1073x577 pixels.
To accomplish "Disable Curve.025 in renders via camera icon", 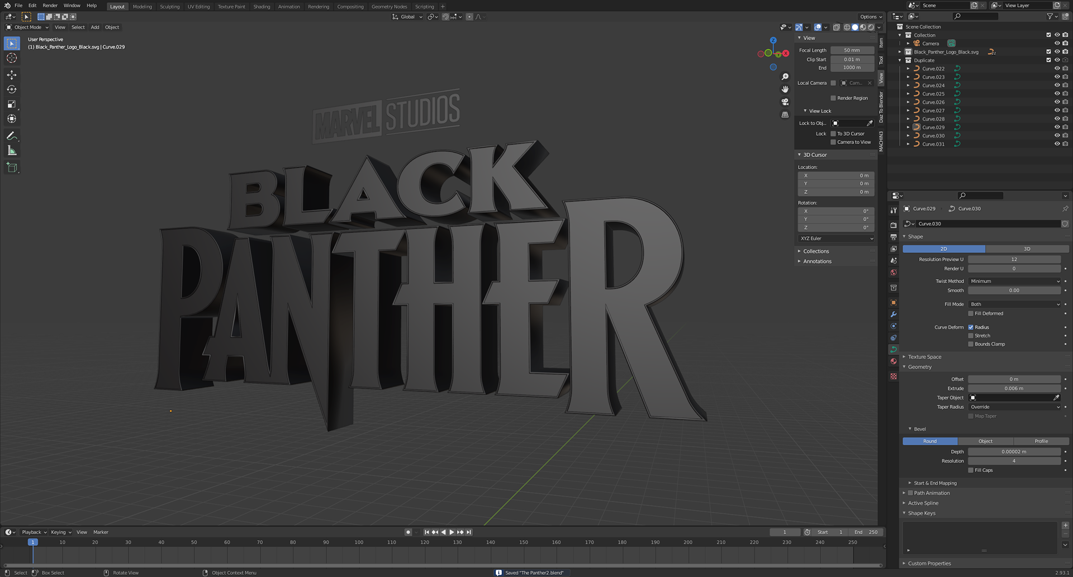I will pyautogui.click(x=1065, y=94).
